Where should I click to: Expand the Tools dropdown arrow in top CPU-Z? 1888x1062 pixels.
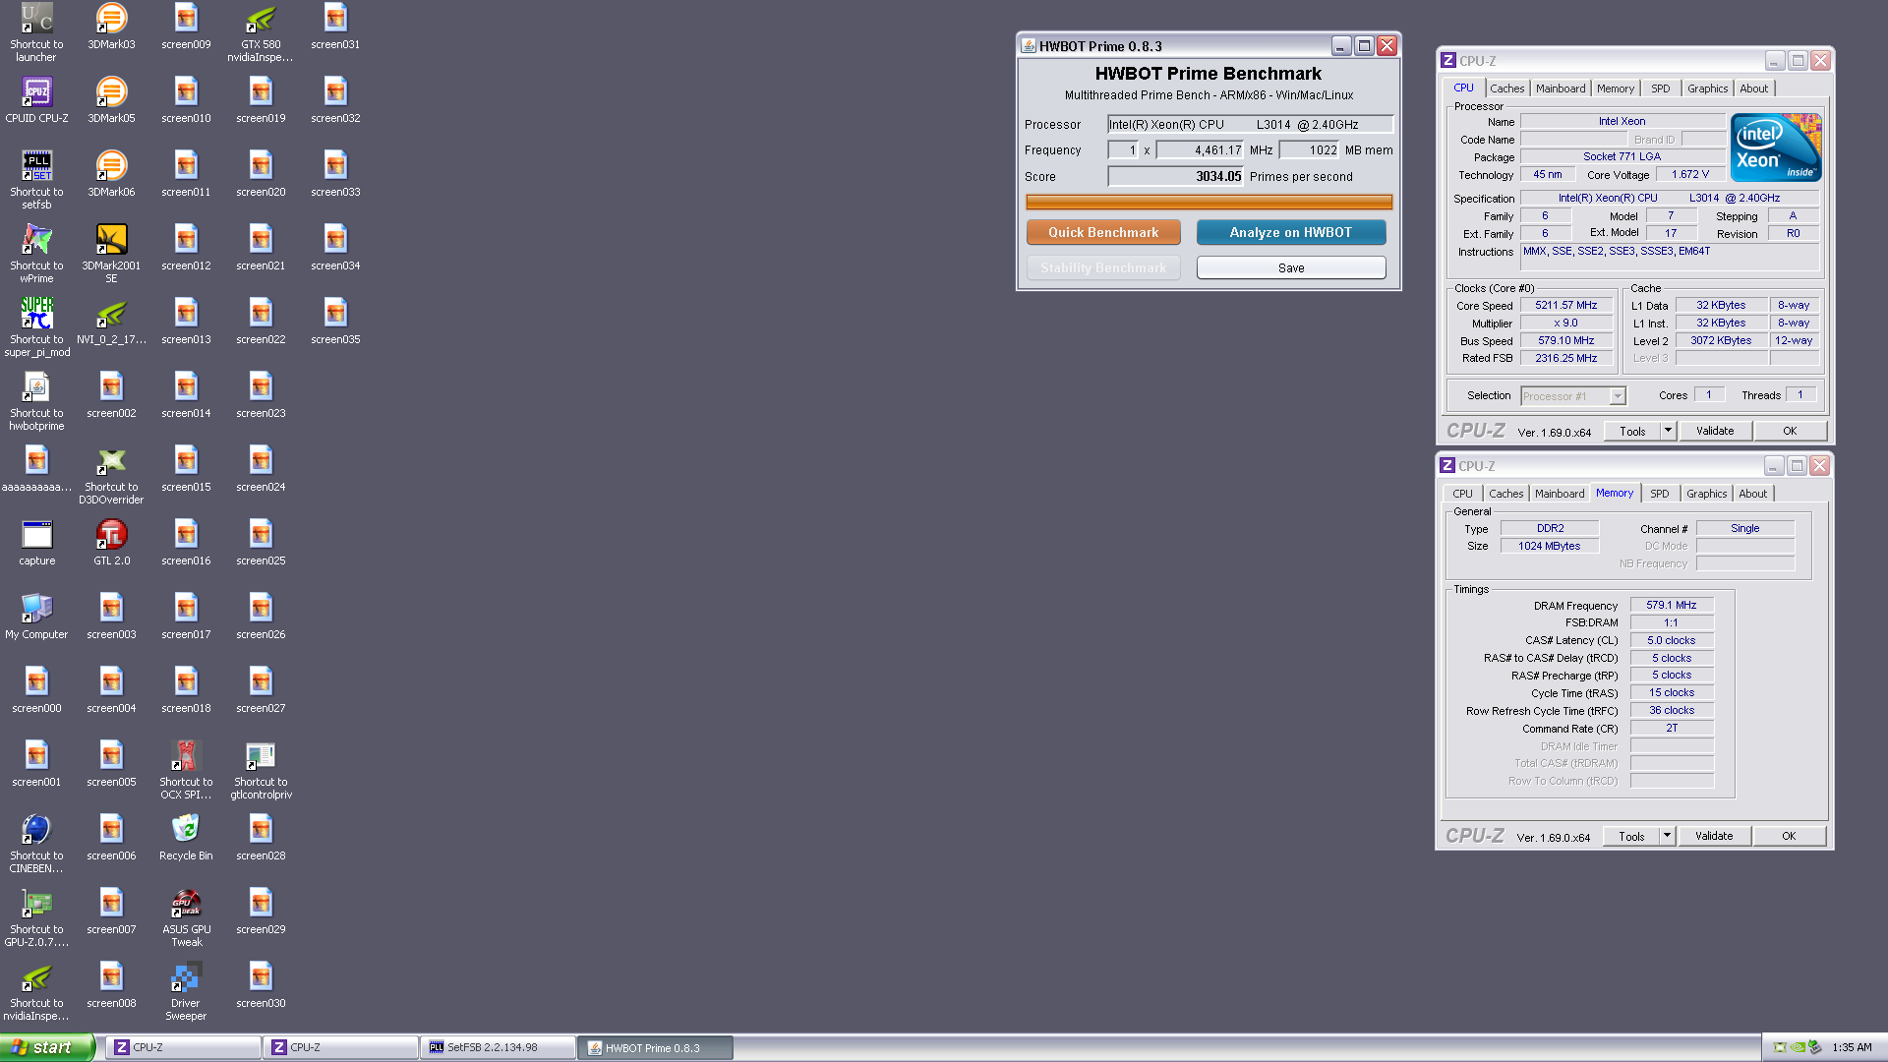point(1668,431)
